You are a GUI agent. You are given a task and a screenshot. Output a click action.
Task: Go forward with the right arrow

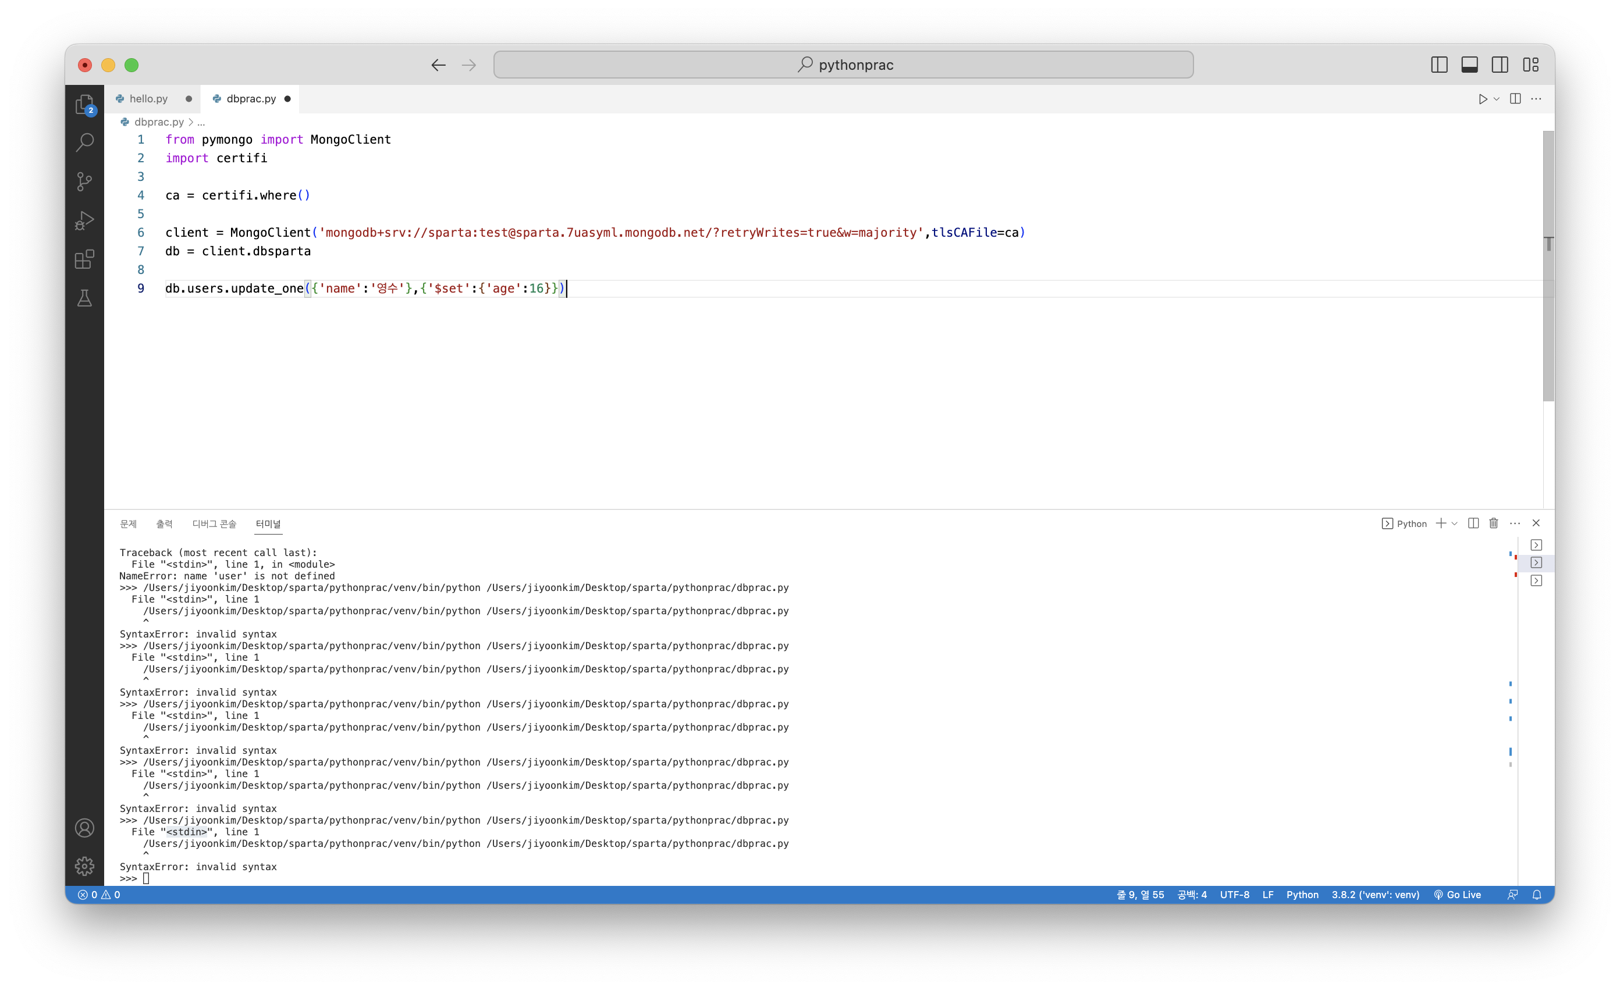click(x=469, y=65)
